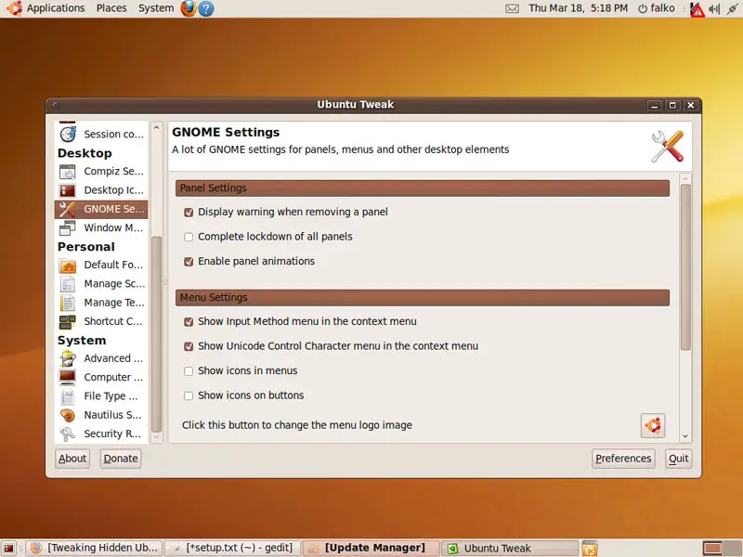Open the window menu button in title bar
This screenshot has height=557, width=743.
pos(56,105)
